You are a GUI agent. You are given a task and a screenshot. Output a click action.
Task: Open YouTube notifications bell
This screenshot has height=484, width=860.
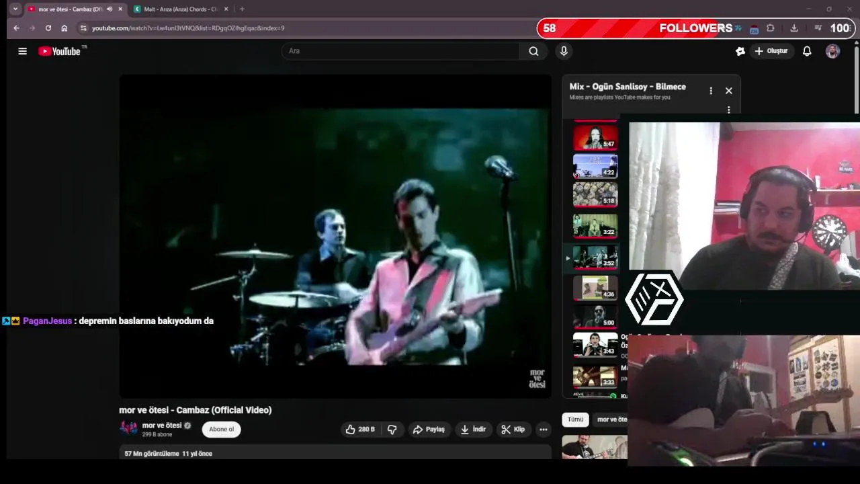[807, 51]
